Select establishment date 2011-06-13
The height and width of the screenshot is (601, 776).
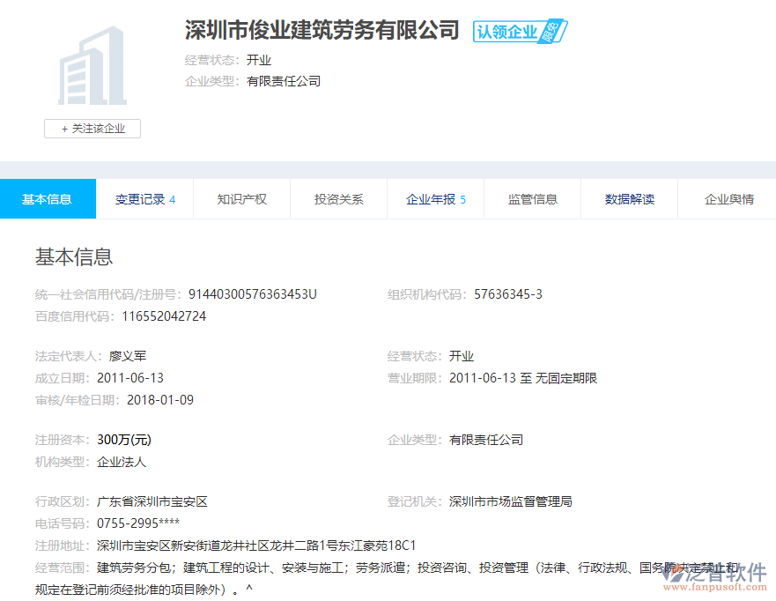click(130, 378)
